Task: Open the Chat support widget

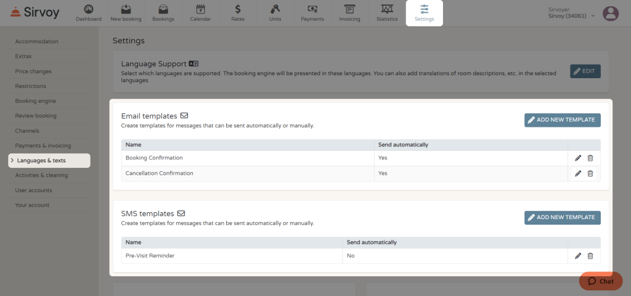Action: pyautogui.click(x=601, y=281)
